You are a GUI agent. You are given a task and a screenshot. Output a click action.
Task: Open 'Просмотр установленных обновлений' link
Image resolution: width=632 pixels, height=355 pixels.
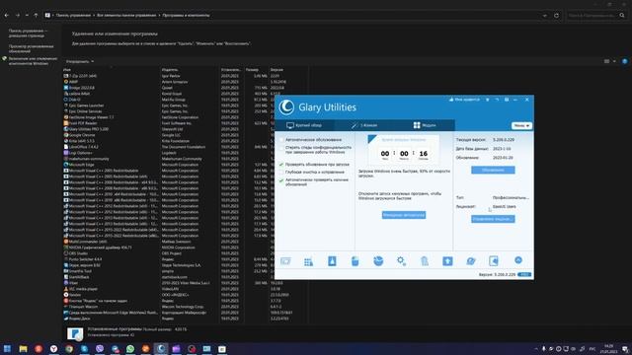click(31, 48)
